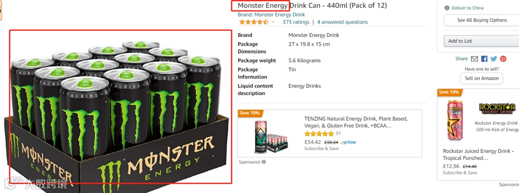Share the product via email icon
This screenshot has height=193, width=519.
tap(474, 59)
